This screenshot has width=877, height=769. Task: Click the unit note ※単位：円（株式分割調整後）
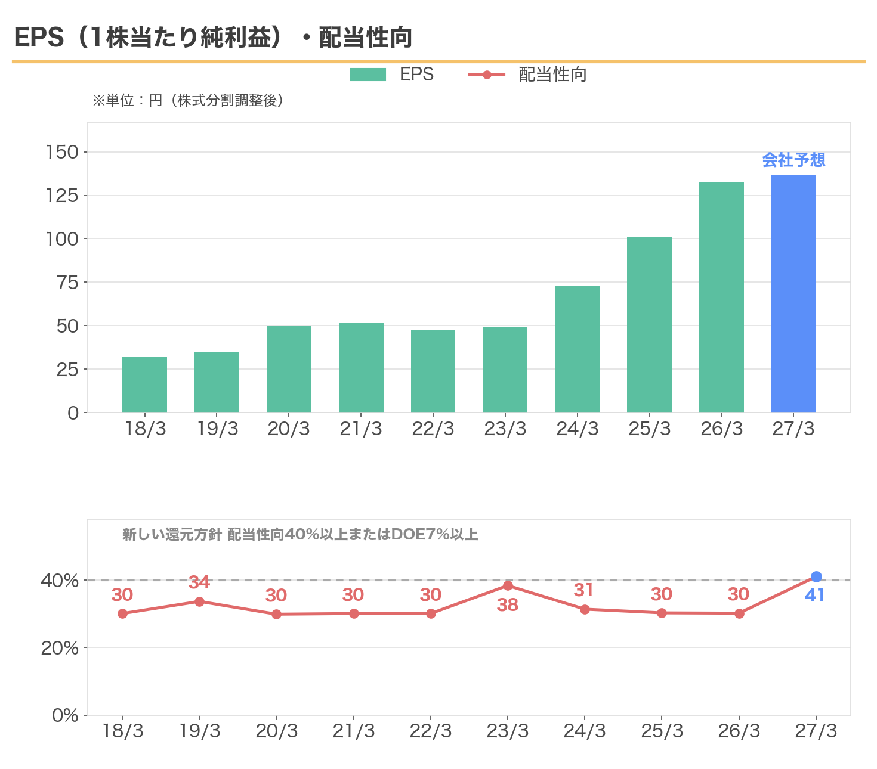pos(187,100)
